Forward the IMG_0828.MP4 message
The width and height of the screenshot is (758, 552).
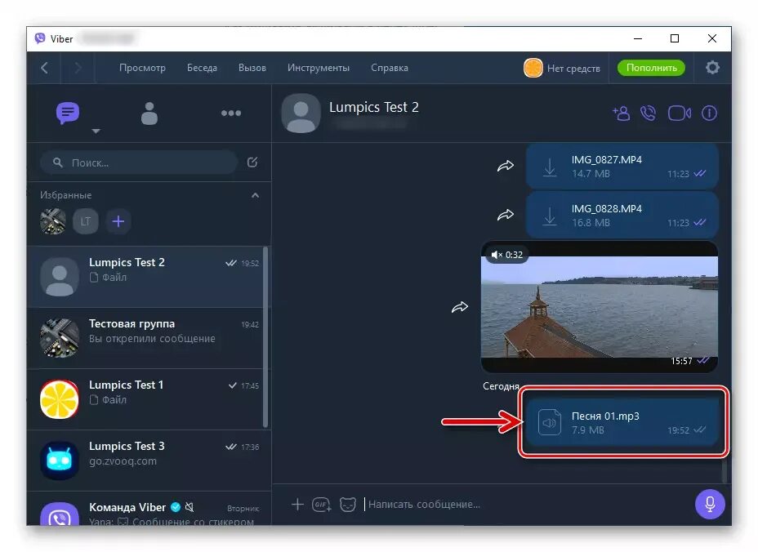coord(505,214)
